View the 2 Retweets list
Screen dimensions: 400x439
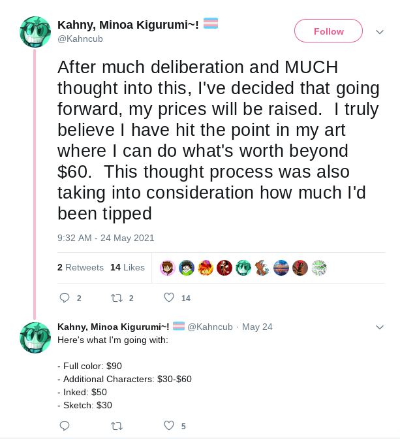pyautogui.click(x=80, y=267)
